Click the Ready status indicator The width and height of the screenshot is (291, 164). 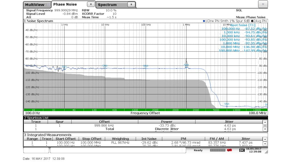click(x=198, y=150)
